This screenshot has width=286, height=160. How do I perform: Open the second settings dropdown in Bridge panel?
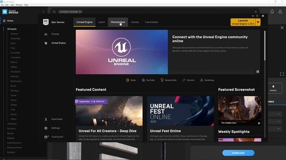(x=278, y=121)
